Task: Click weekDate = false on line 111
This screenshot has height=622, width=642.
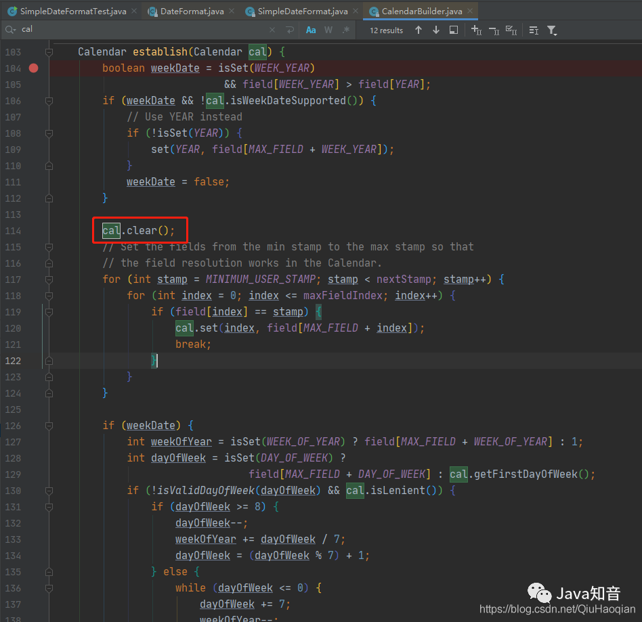Action: click(177, 181)
